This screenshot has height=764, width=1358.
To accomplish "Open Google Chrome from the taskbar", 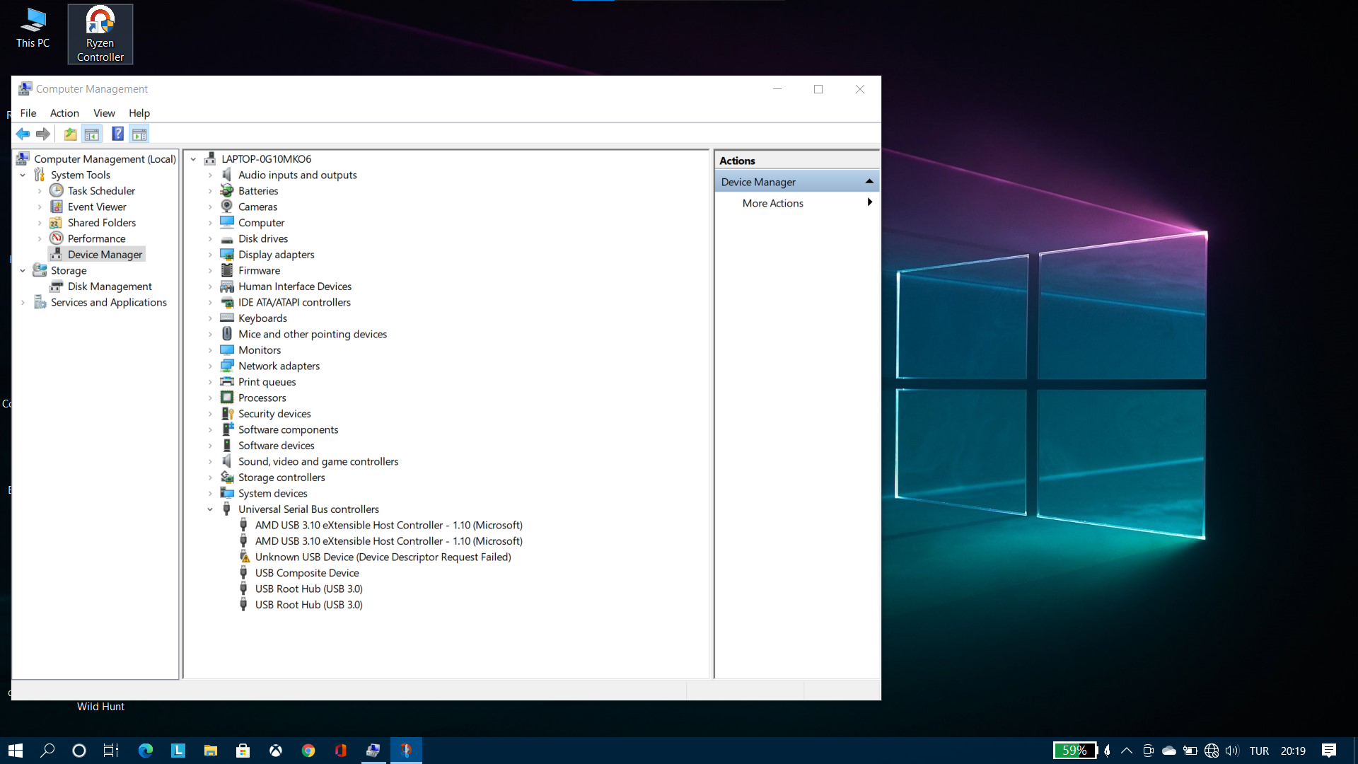I will 308,751.
